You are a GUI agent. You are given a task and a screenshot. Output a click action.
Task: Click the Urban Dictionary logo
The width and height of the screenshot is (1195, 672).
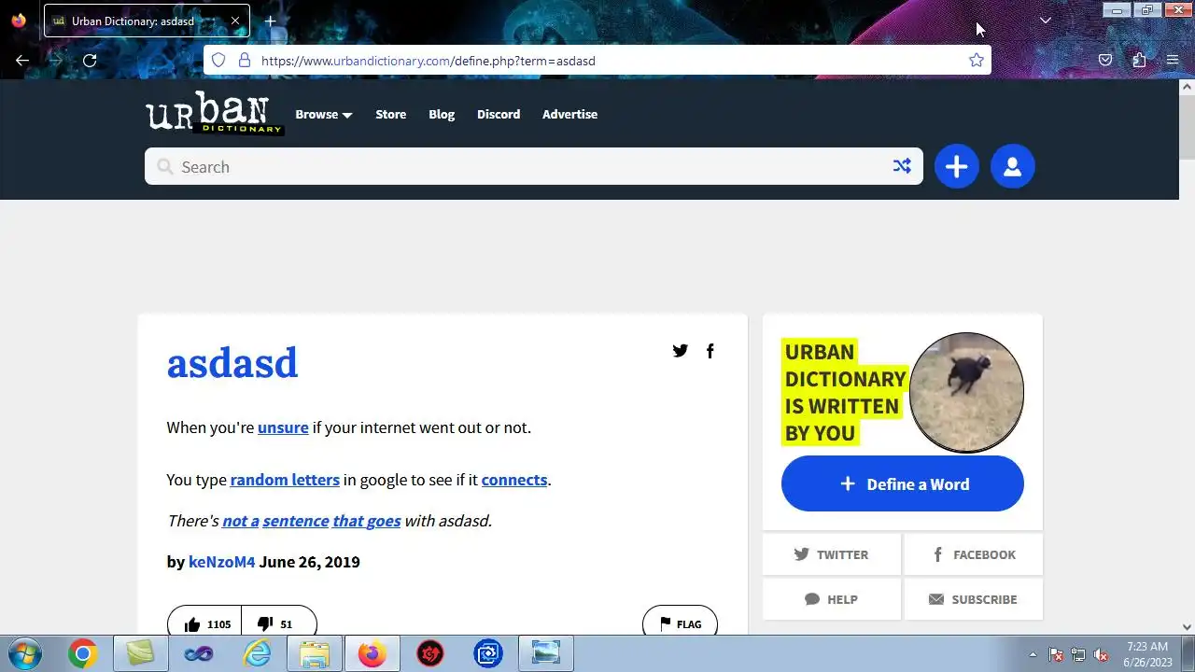[x=214, y=113]
